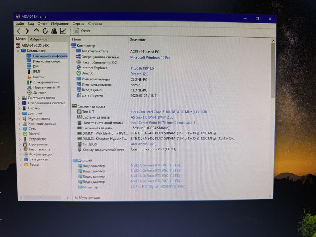The width and height of the screenshot is (316, 237).
Task: Expand the Дисплей tree node in sidebar
Action: tap(19, 113)
